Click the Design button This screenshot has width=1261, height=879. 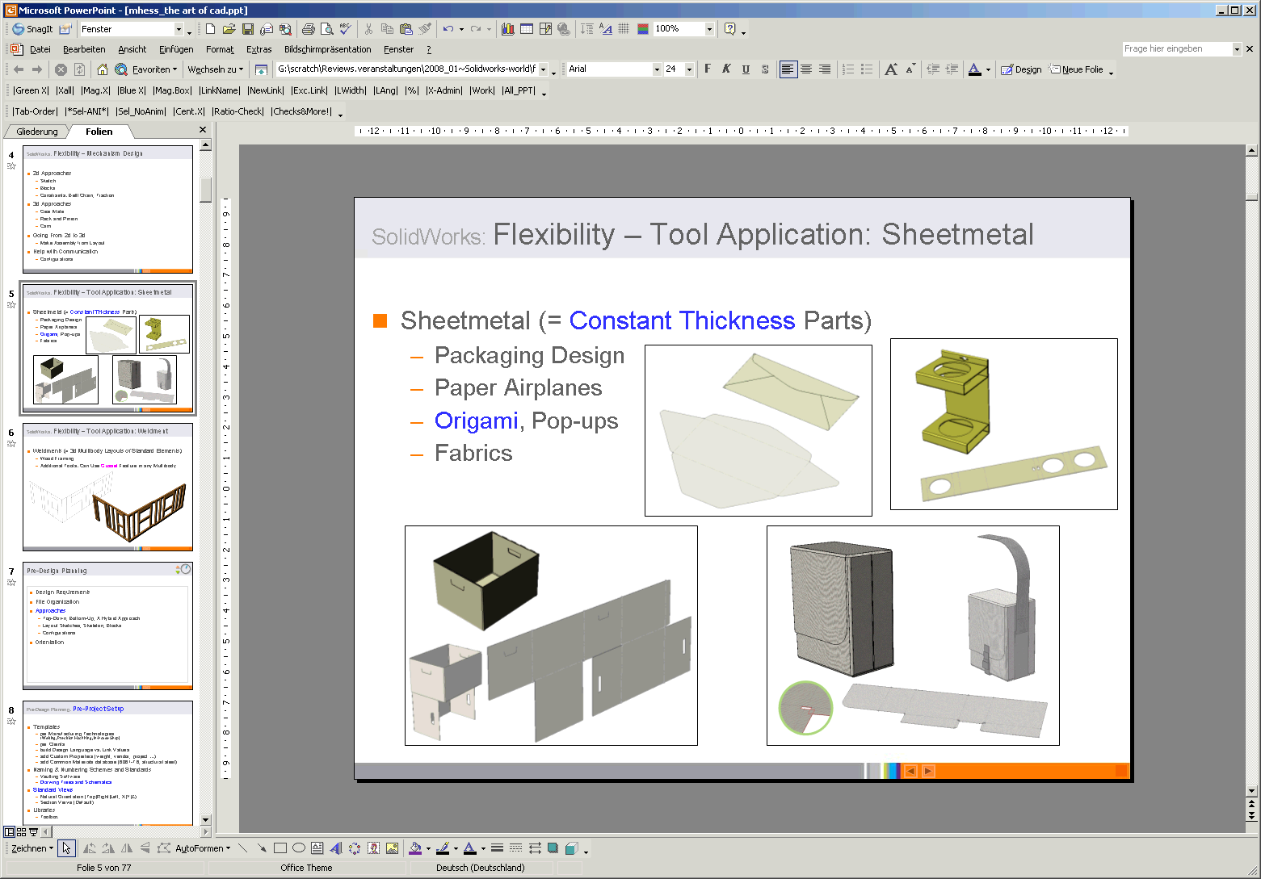(x=1021, y=69)
